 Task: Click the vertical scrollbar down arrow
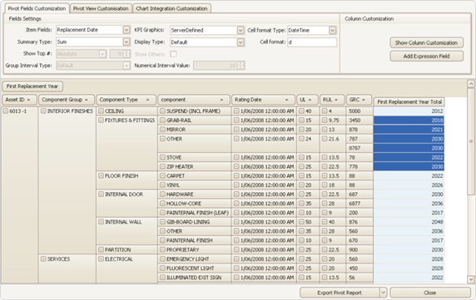click(471, 279)
